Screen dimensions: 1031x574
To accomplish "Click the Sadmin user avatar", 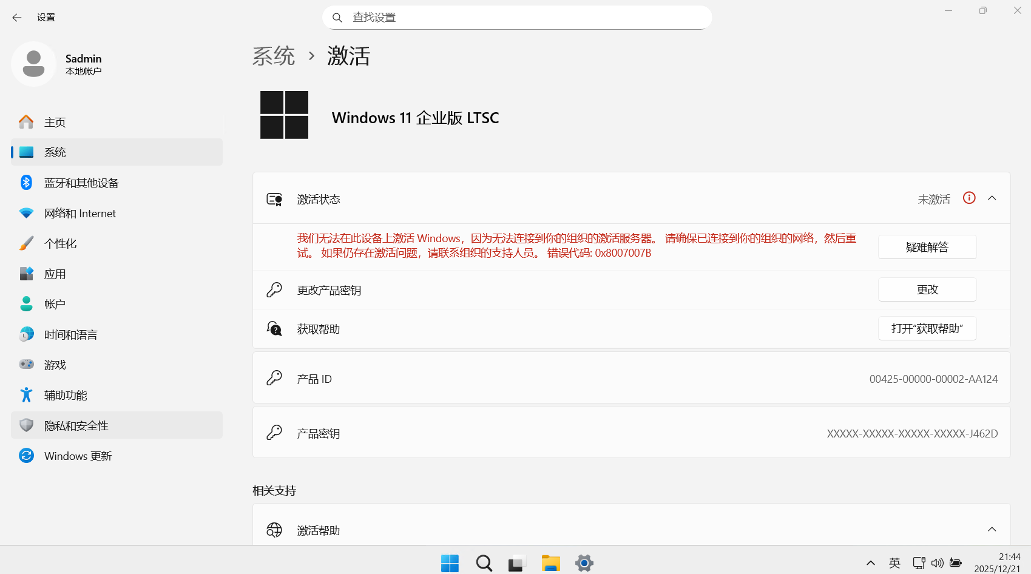I will 34,64.
